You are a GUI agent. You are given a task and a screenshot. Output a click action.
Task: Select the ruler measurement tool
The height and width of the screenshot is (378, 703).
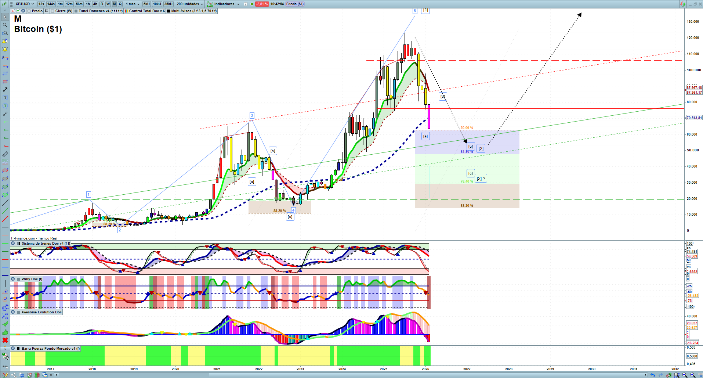click(5, 154)
